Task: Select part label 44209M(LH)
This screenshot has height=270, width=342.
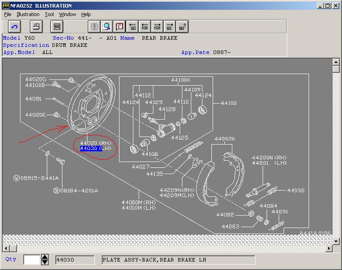Action: (177, 195)
